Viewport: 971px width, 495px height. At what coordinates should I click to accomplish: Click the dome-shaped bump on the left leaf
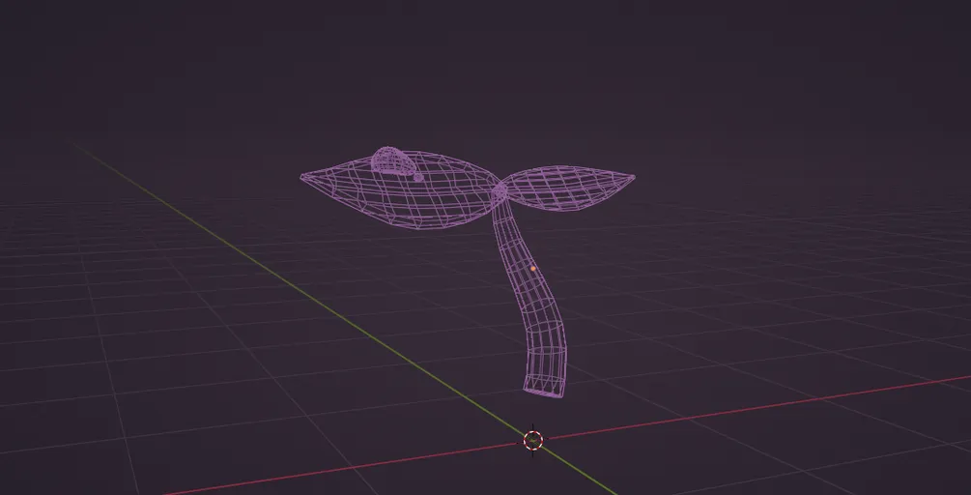[x=388, y=160]
